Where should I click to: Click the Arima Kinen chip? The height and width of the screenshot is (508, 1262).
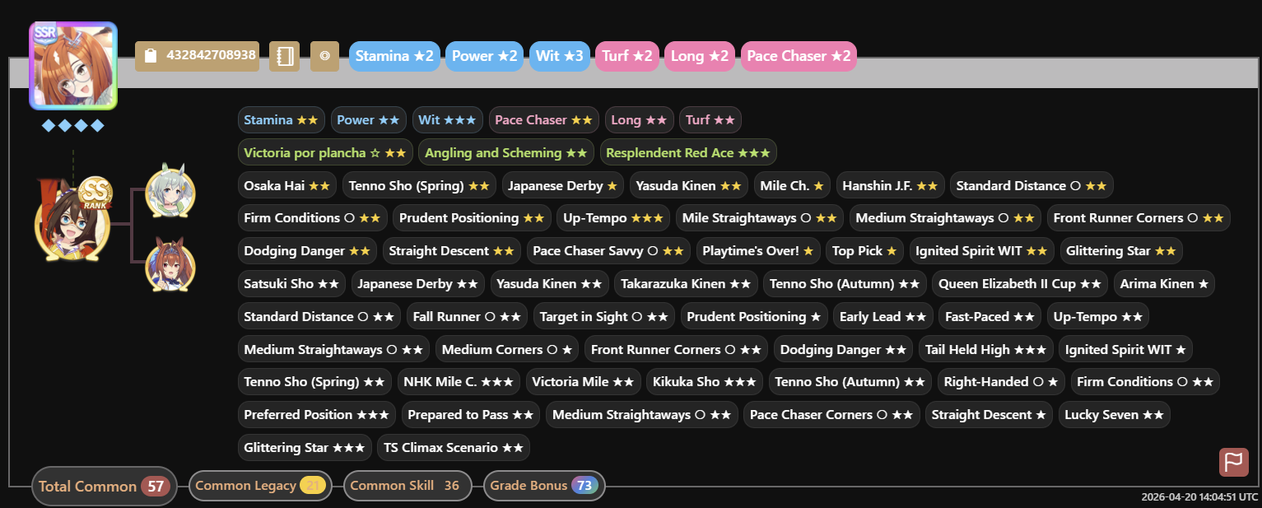click(1165, 283)
